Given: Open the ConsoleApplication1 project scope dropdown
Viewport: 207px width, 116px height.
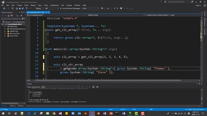Looking at the screenshot, I should (x=56, y=15).
